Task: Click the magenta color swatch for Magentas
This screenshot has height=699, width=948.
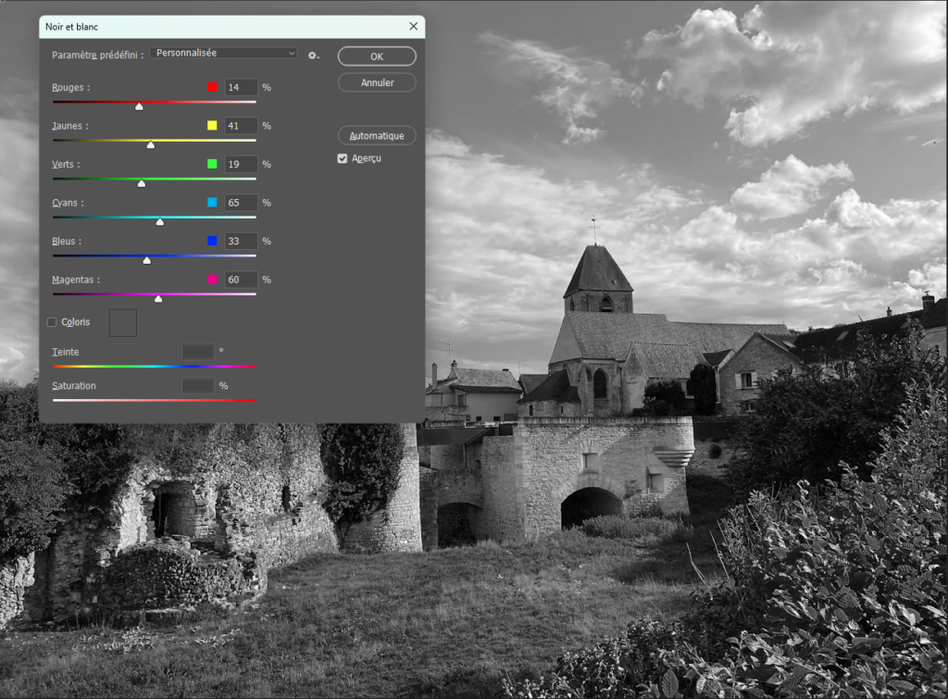Action: click(212, 279)
